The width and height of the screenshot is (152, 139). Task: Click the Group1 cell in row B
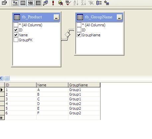pos(84,94)
